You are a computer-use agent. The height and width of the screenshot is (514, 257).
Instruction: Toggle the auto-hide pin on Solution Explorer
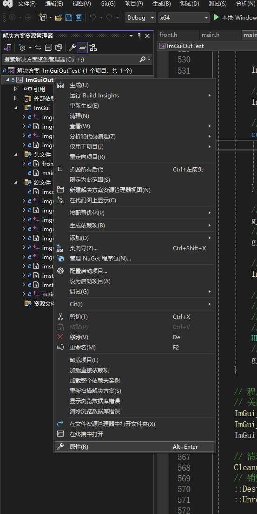pos(139,36)
